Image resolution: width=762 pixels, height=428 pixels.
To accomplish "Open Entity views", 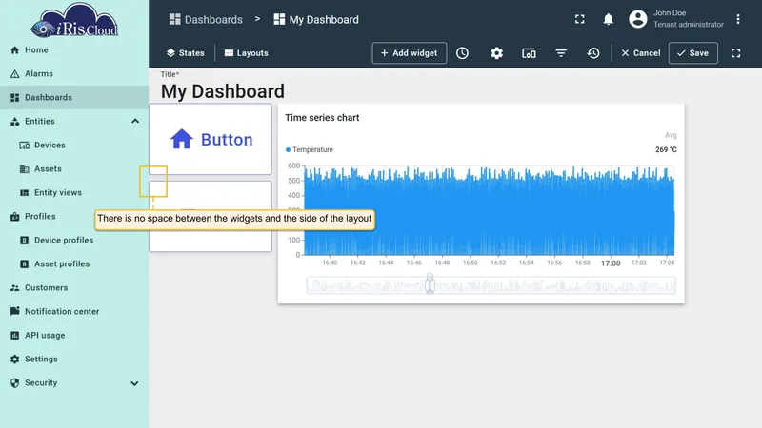I will click(x=74, y=193).
